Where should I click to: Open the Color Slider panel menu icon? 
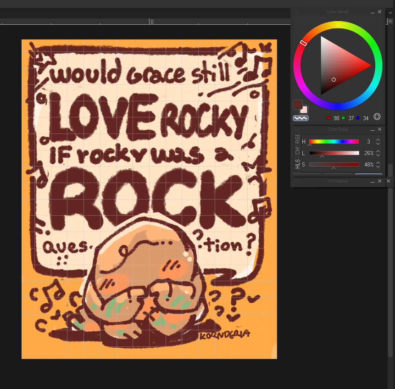(296, 129)
